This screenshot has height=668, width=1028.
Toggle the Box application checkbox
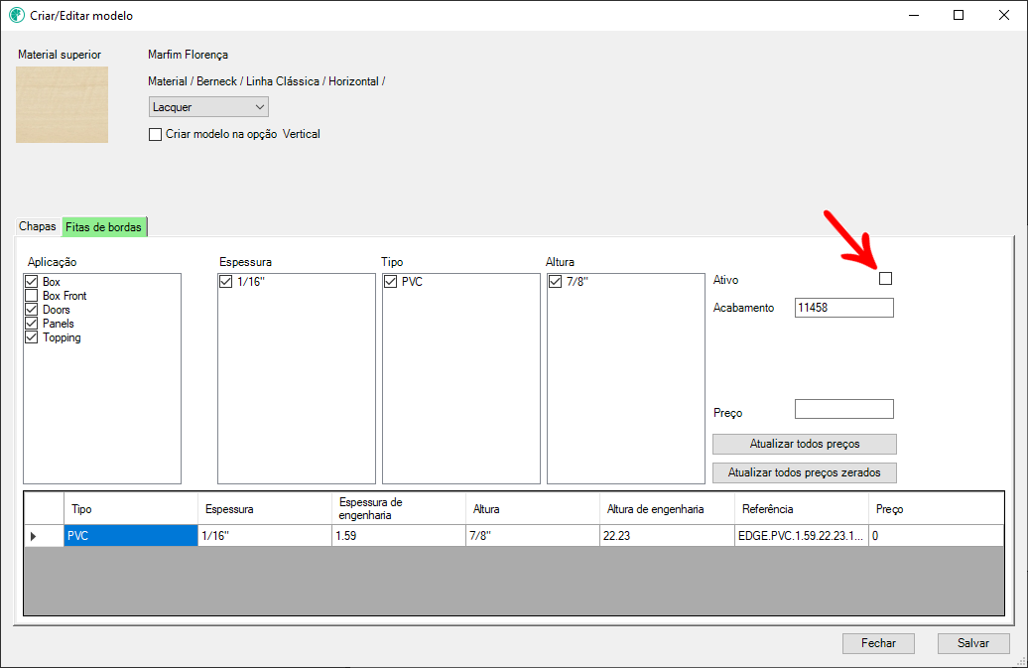coord(32,281)
